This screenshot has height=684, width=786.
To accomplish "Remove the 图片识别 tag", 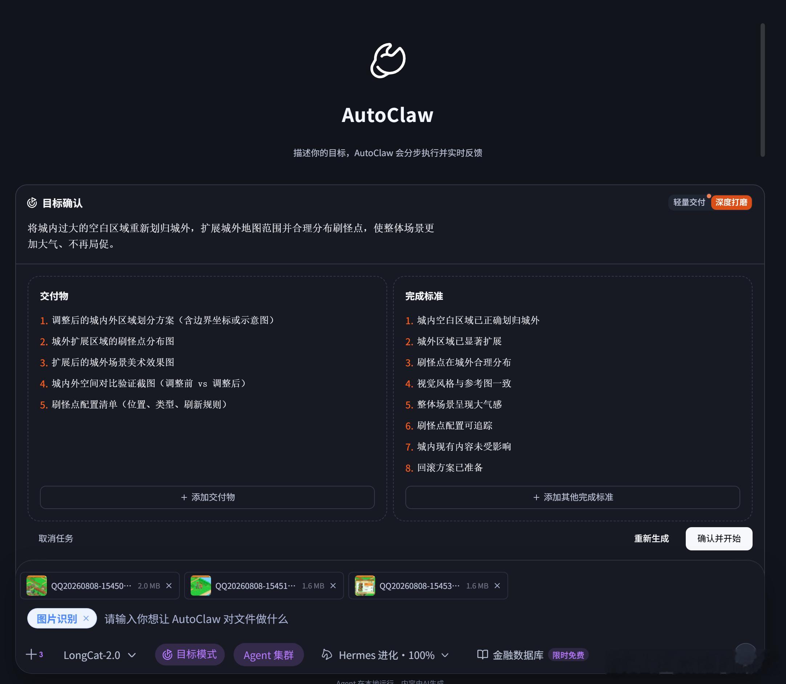I will pyautogui.click(x=86, y=618).
